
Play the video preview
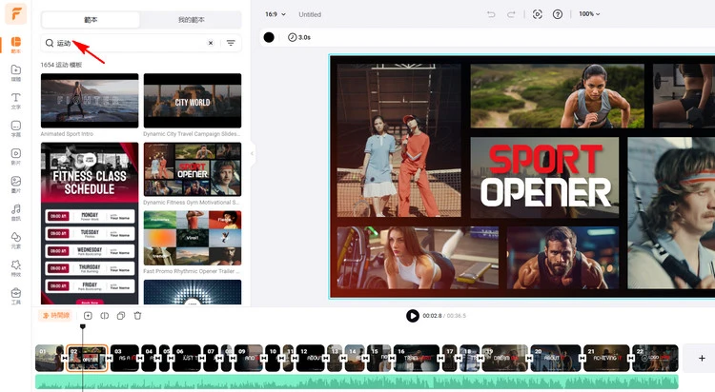click(x=412, y=316)
